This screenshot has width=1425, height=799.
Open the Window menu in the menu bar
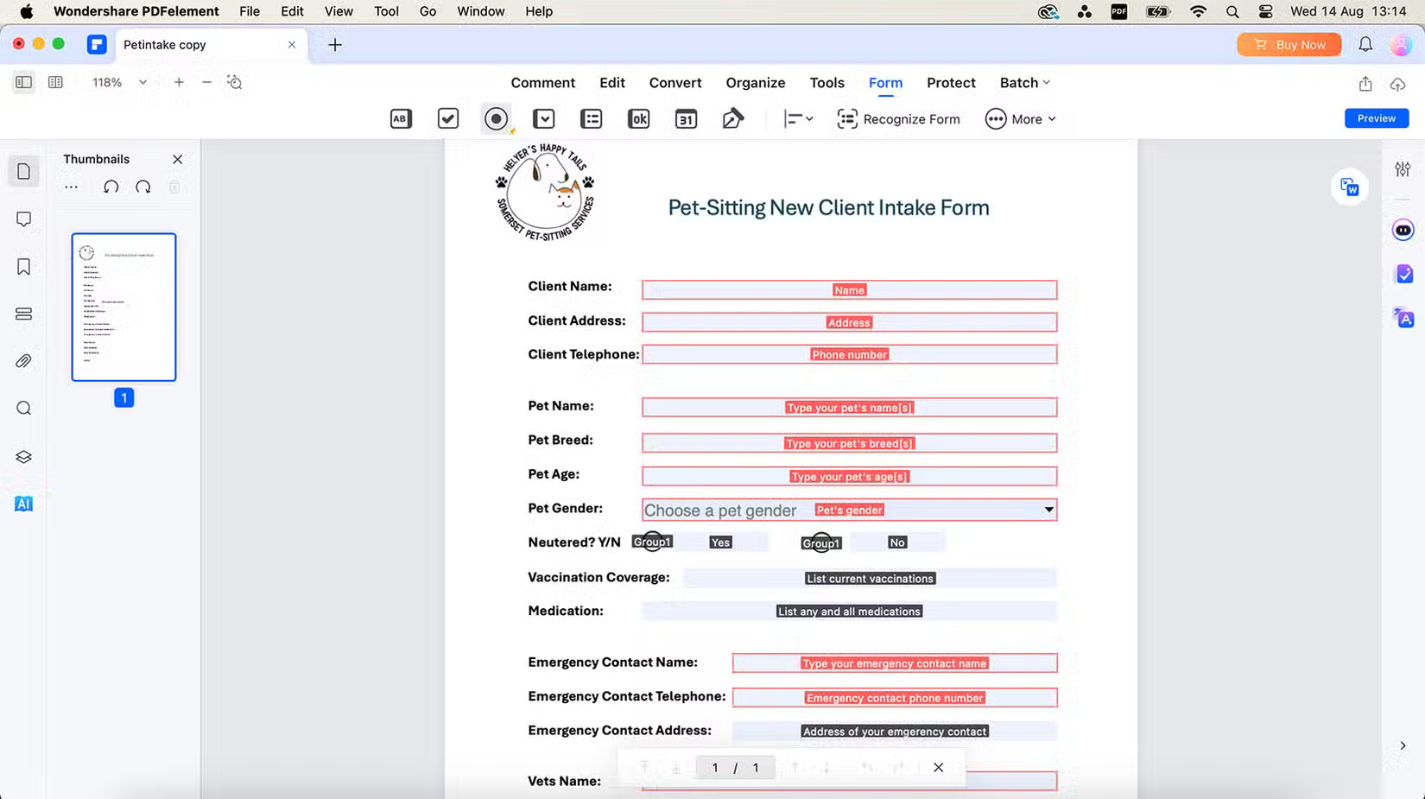tap(480, 11)
